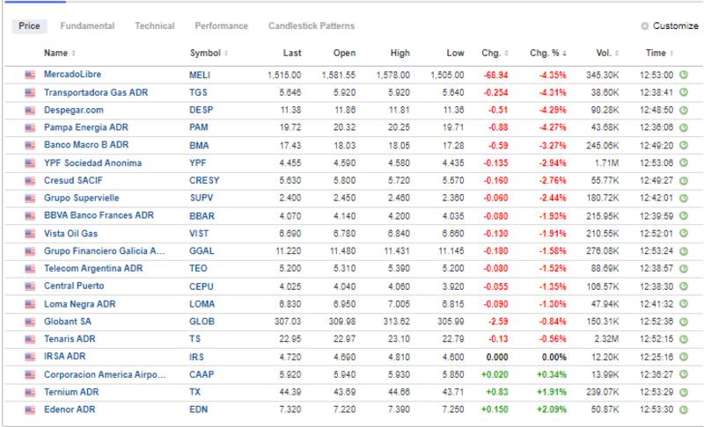Open the Grupo Supervielle link

pos(81,199)
